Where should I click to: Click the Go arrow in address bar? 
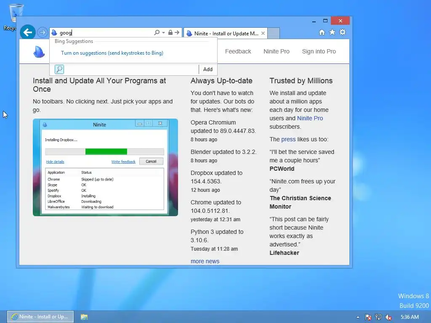pyautogui.click(x=177, y=32)
